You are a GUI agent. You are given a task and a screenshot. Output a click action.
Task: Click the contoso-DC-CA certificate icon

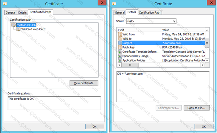13,25
